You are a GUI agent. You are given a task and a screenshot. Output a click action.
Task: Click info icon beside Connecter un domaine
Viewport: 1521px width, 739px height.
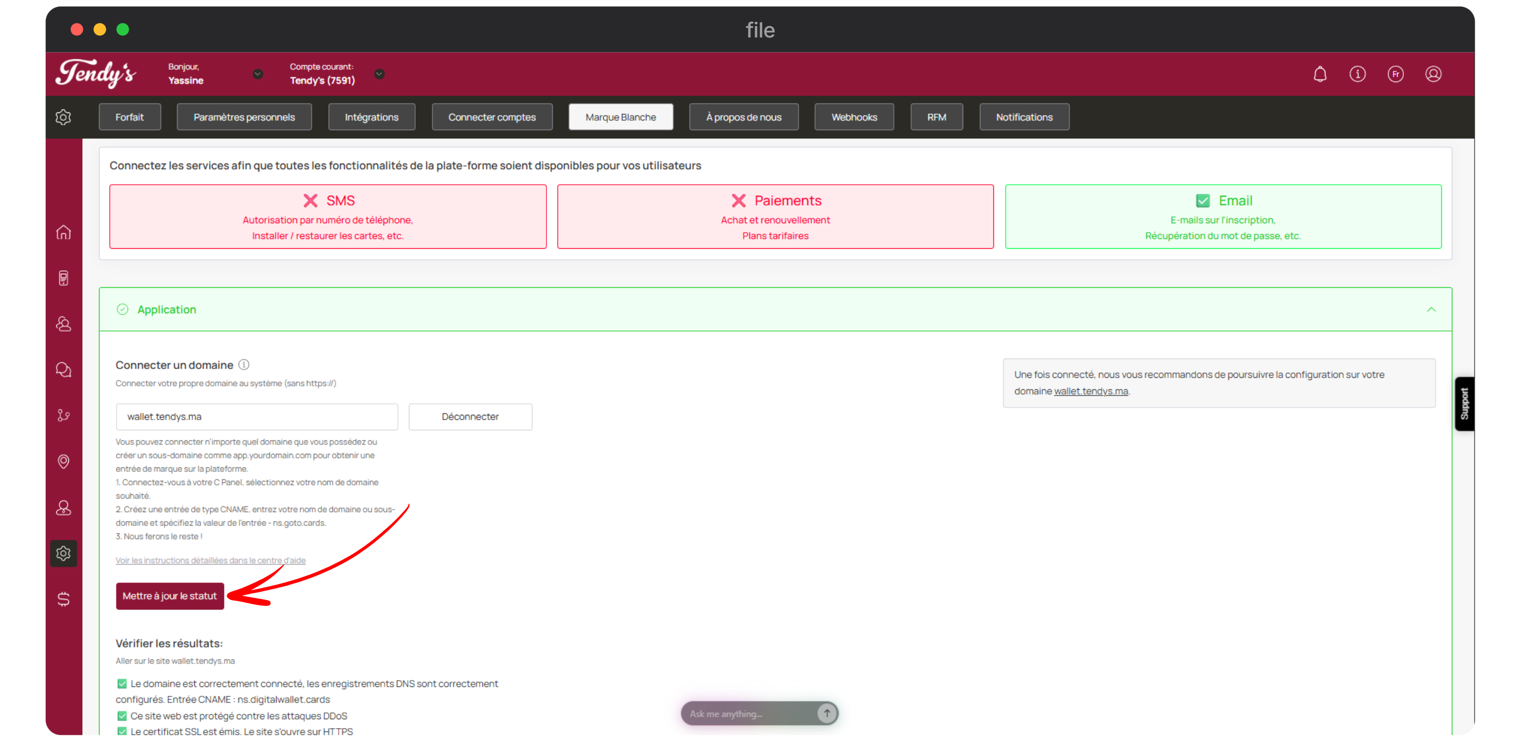(x=244, y=365)
